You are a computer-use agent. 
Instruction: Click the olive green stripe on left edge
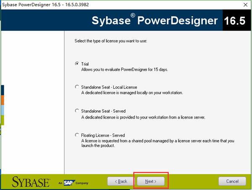pyautogui.click(x=3, y=120)
